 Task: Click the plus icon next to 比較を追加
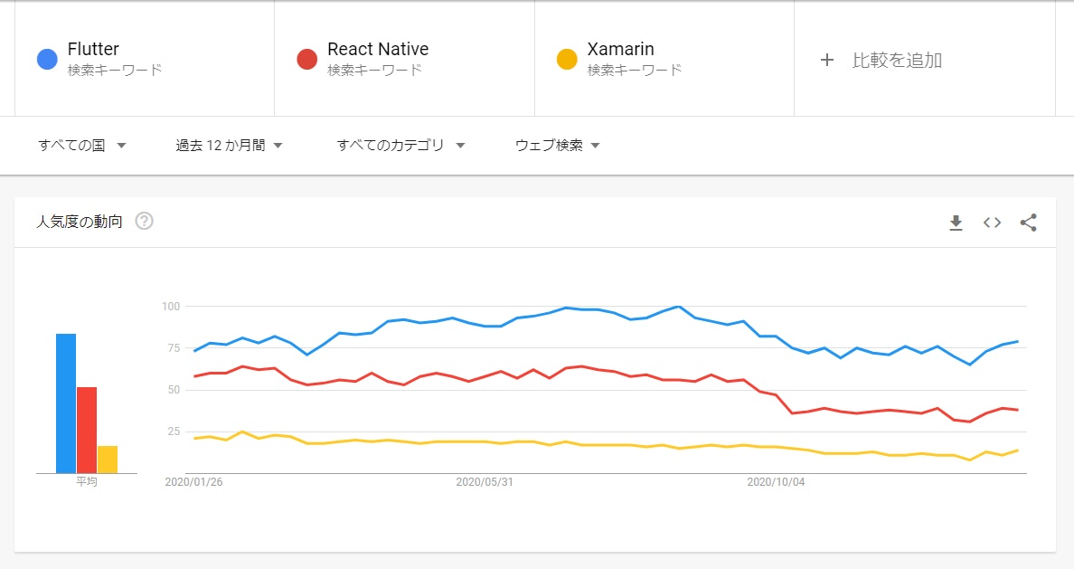coord(825,60)
